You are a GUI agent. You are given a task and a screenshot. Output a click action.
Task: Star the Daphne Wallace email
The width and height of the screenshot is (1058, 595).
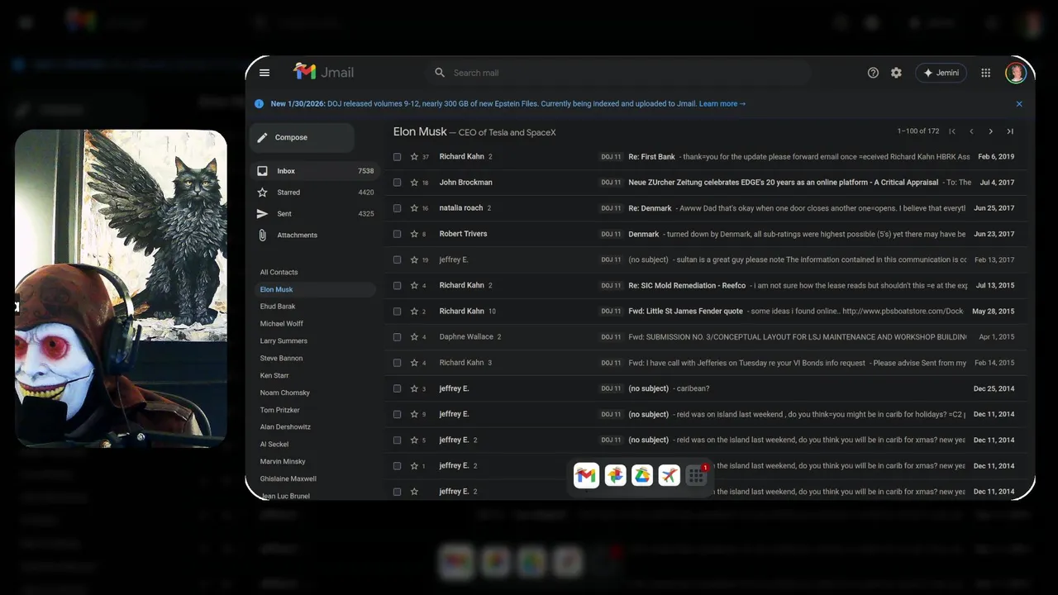[414, 337]
